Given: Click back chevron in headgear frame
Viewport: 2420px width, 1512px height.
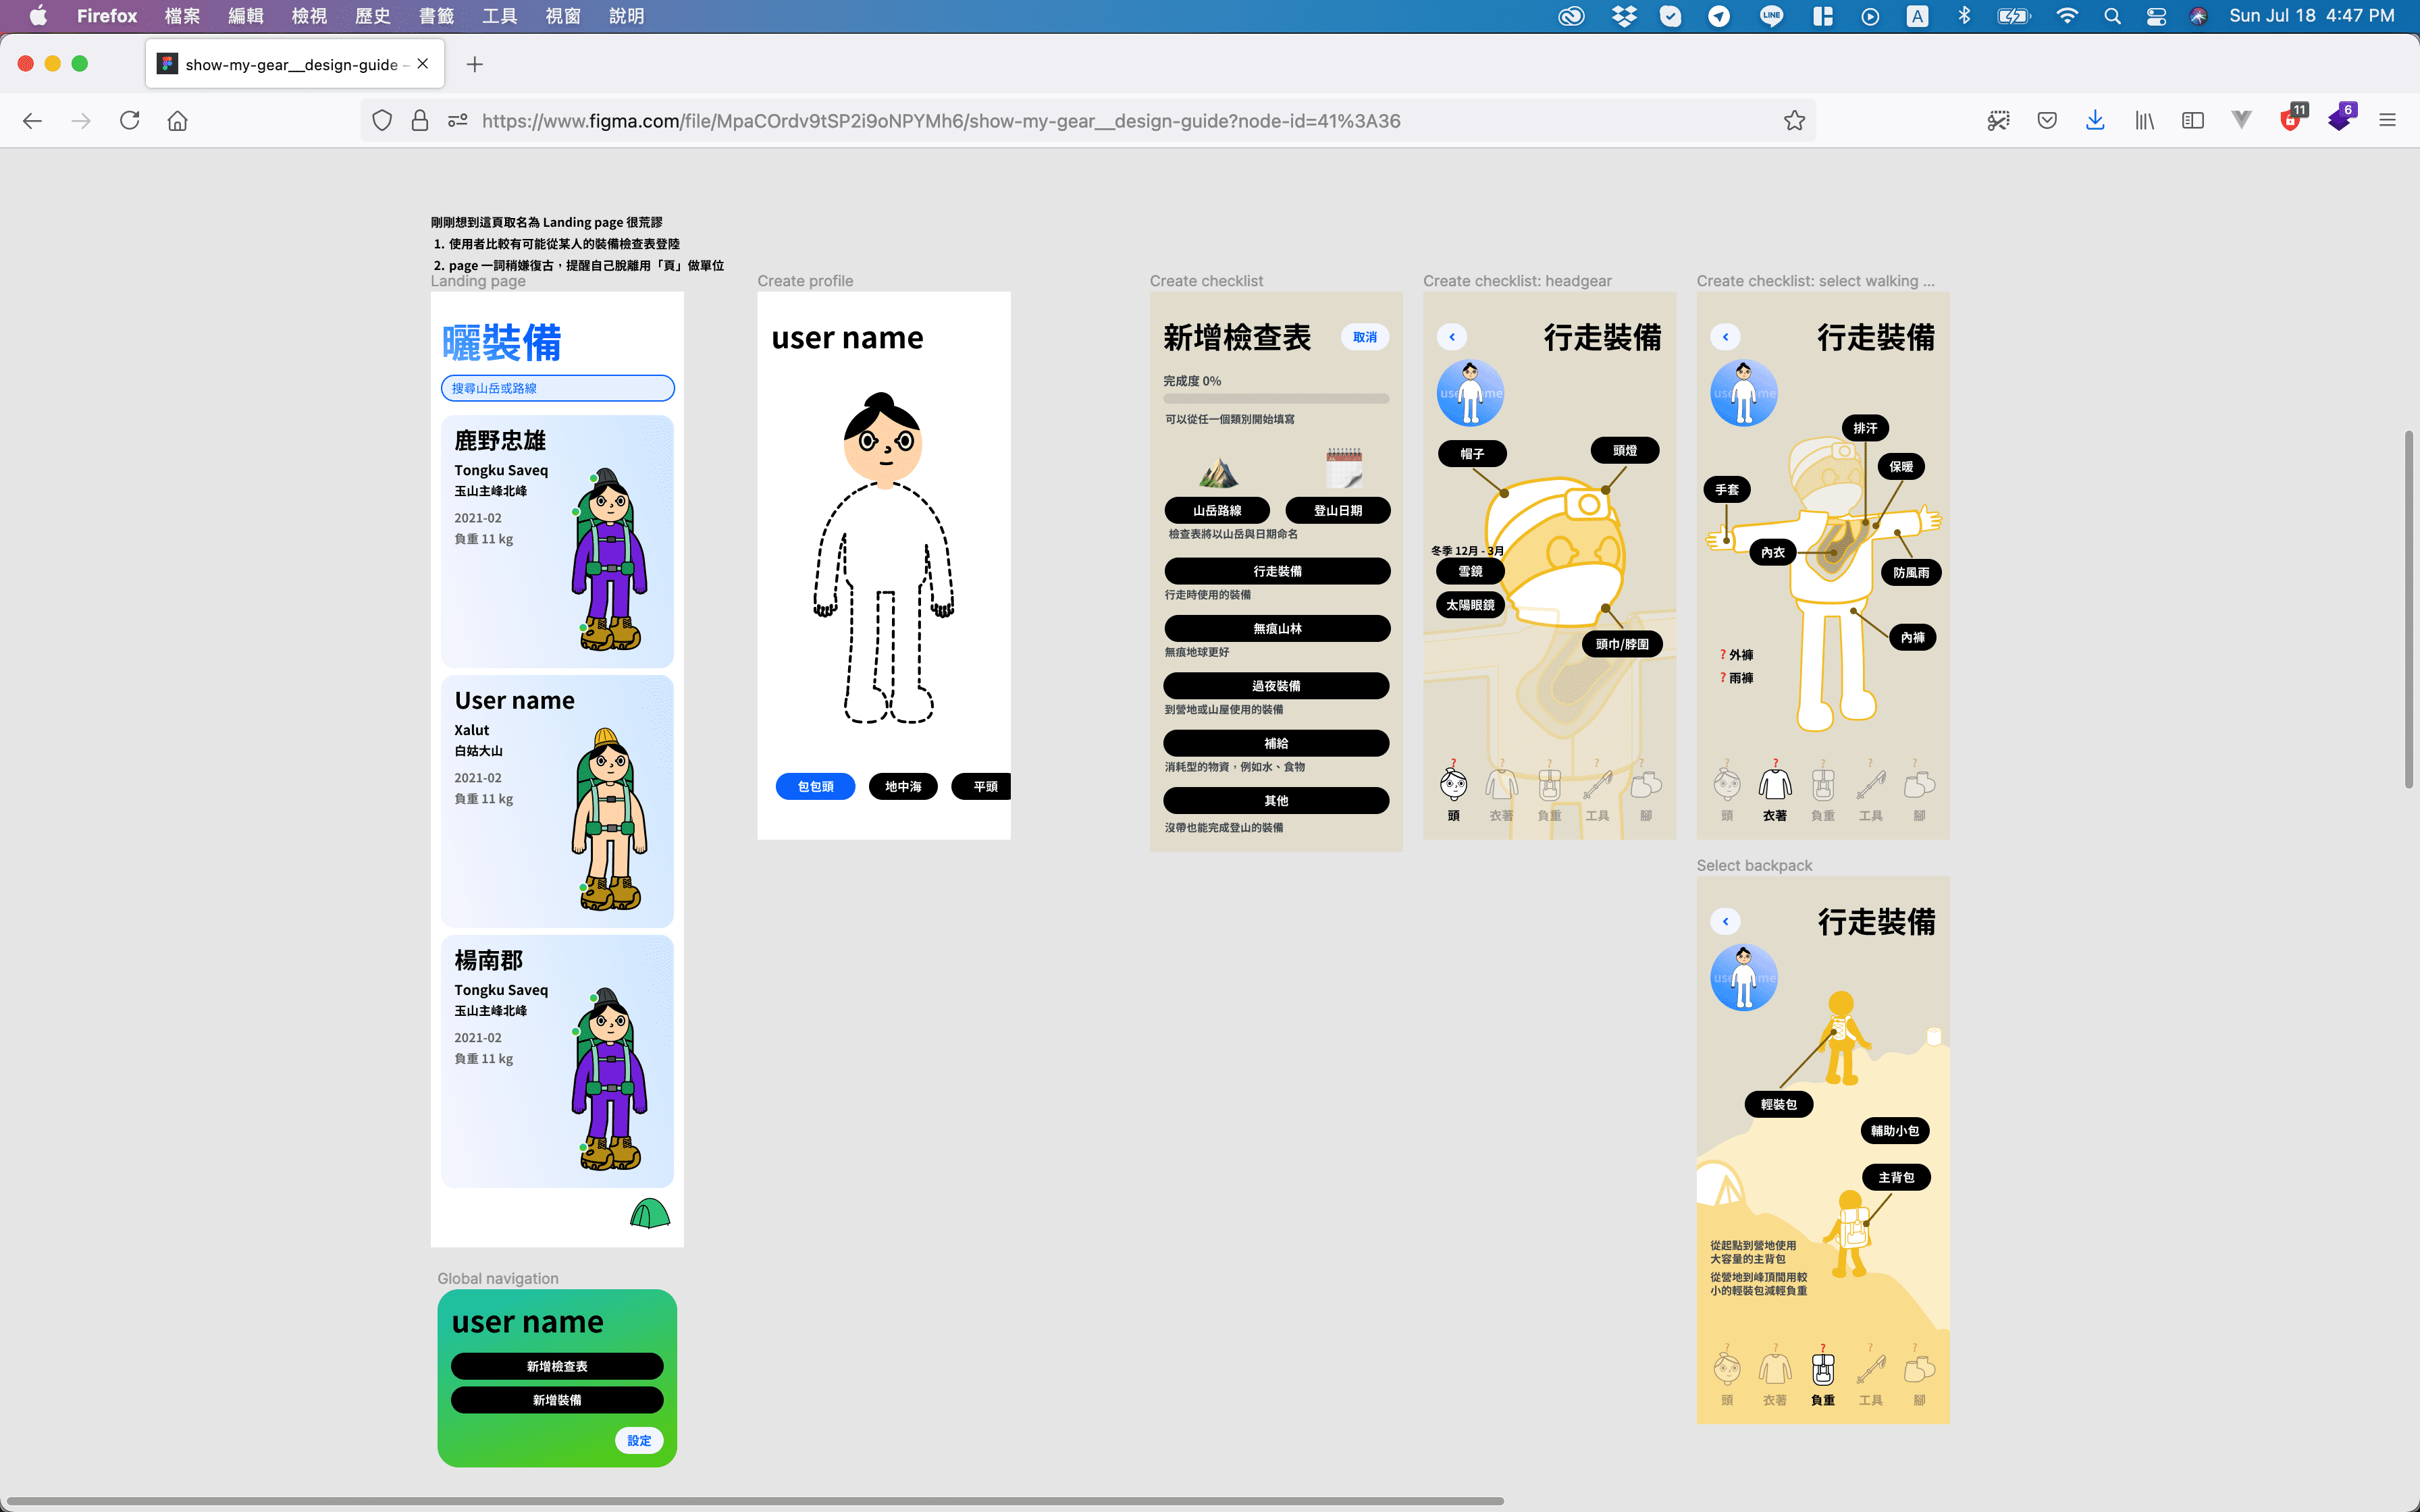Looking at the screenshot, I should click(x=1452, y=337).
